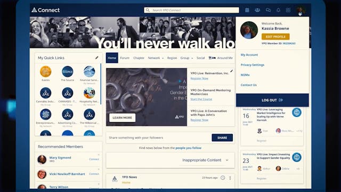
Task: Open the Advertising Co... quick link
Action: pyautogui.click(x=68, y=114)
